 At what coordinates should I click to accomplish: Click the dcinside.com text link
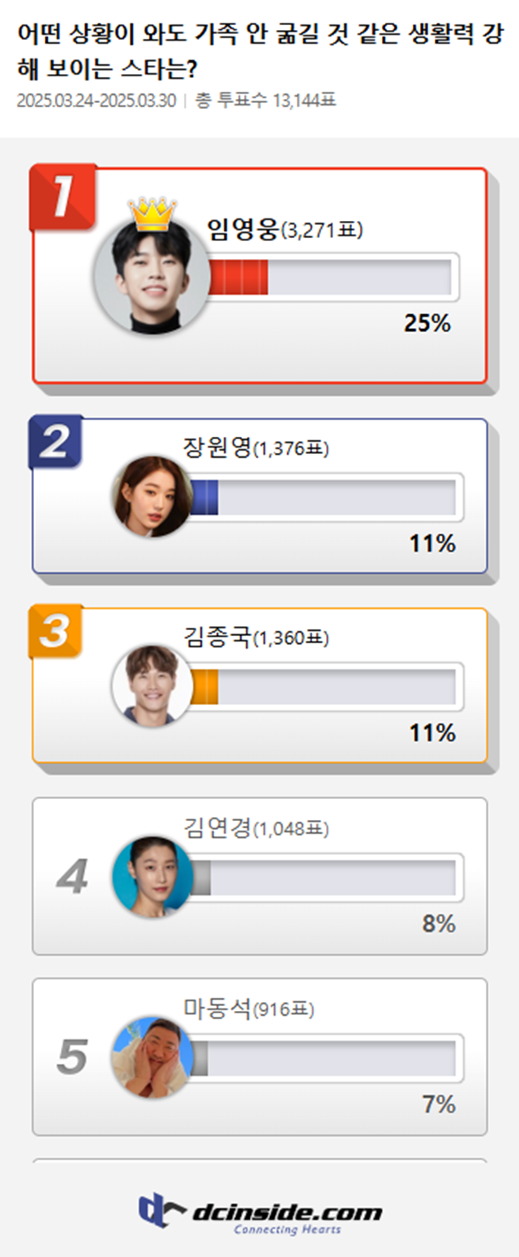pyautogui.click(x=286, y=1213)
